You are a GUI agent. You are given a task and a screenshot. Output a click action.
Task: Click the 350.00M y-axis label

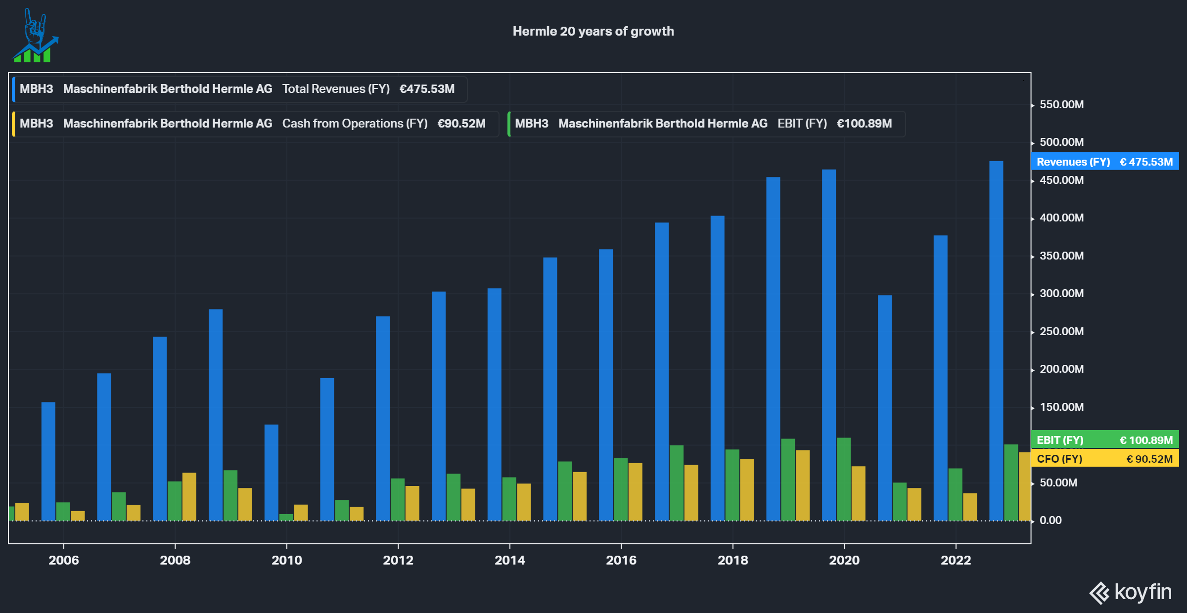[x=1061, y=256]
